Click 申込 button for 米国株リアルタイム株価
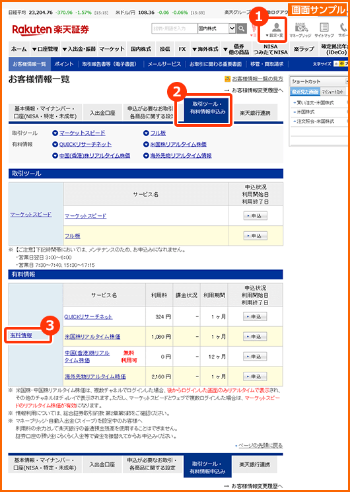 [x=255, y=337]
